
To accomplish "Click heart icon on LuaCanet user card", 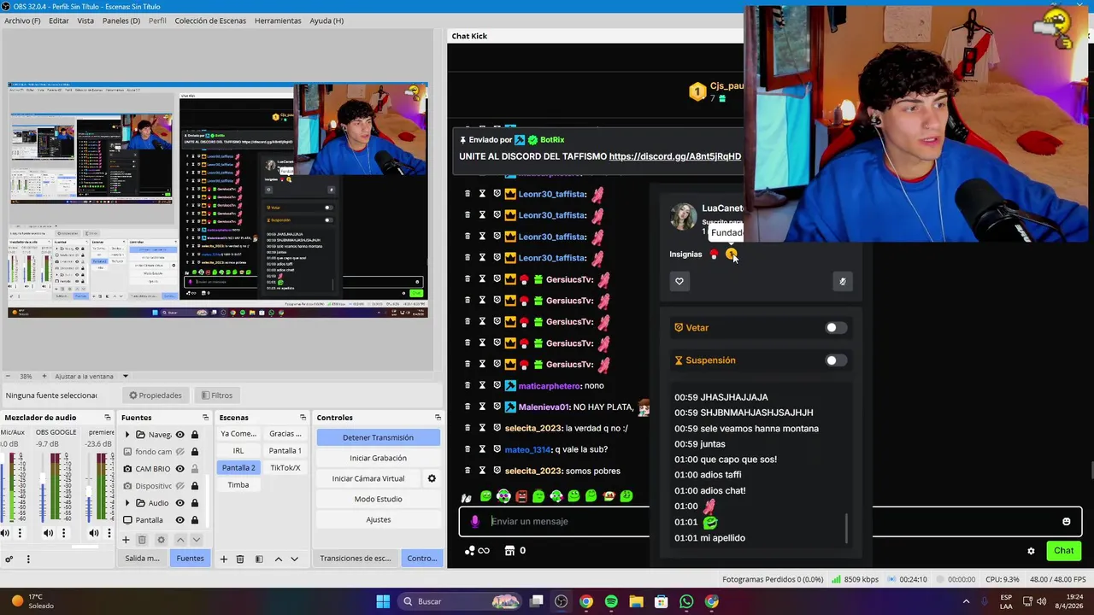I will pyautogui.click(x=679, y=281).
